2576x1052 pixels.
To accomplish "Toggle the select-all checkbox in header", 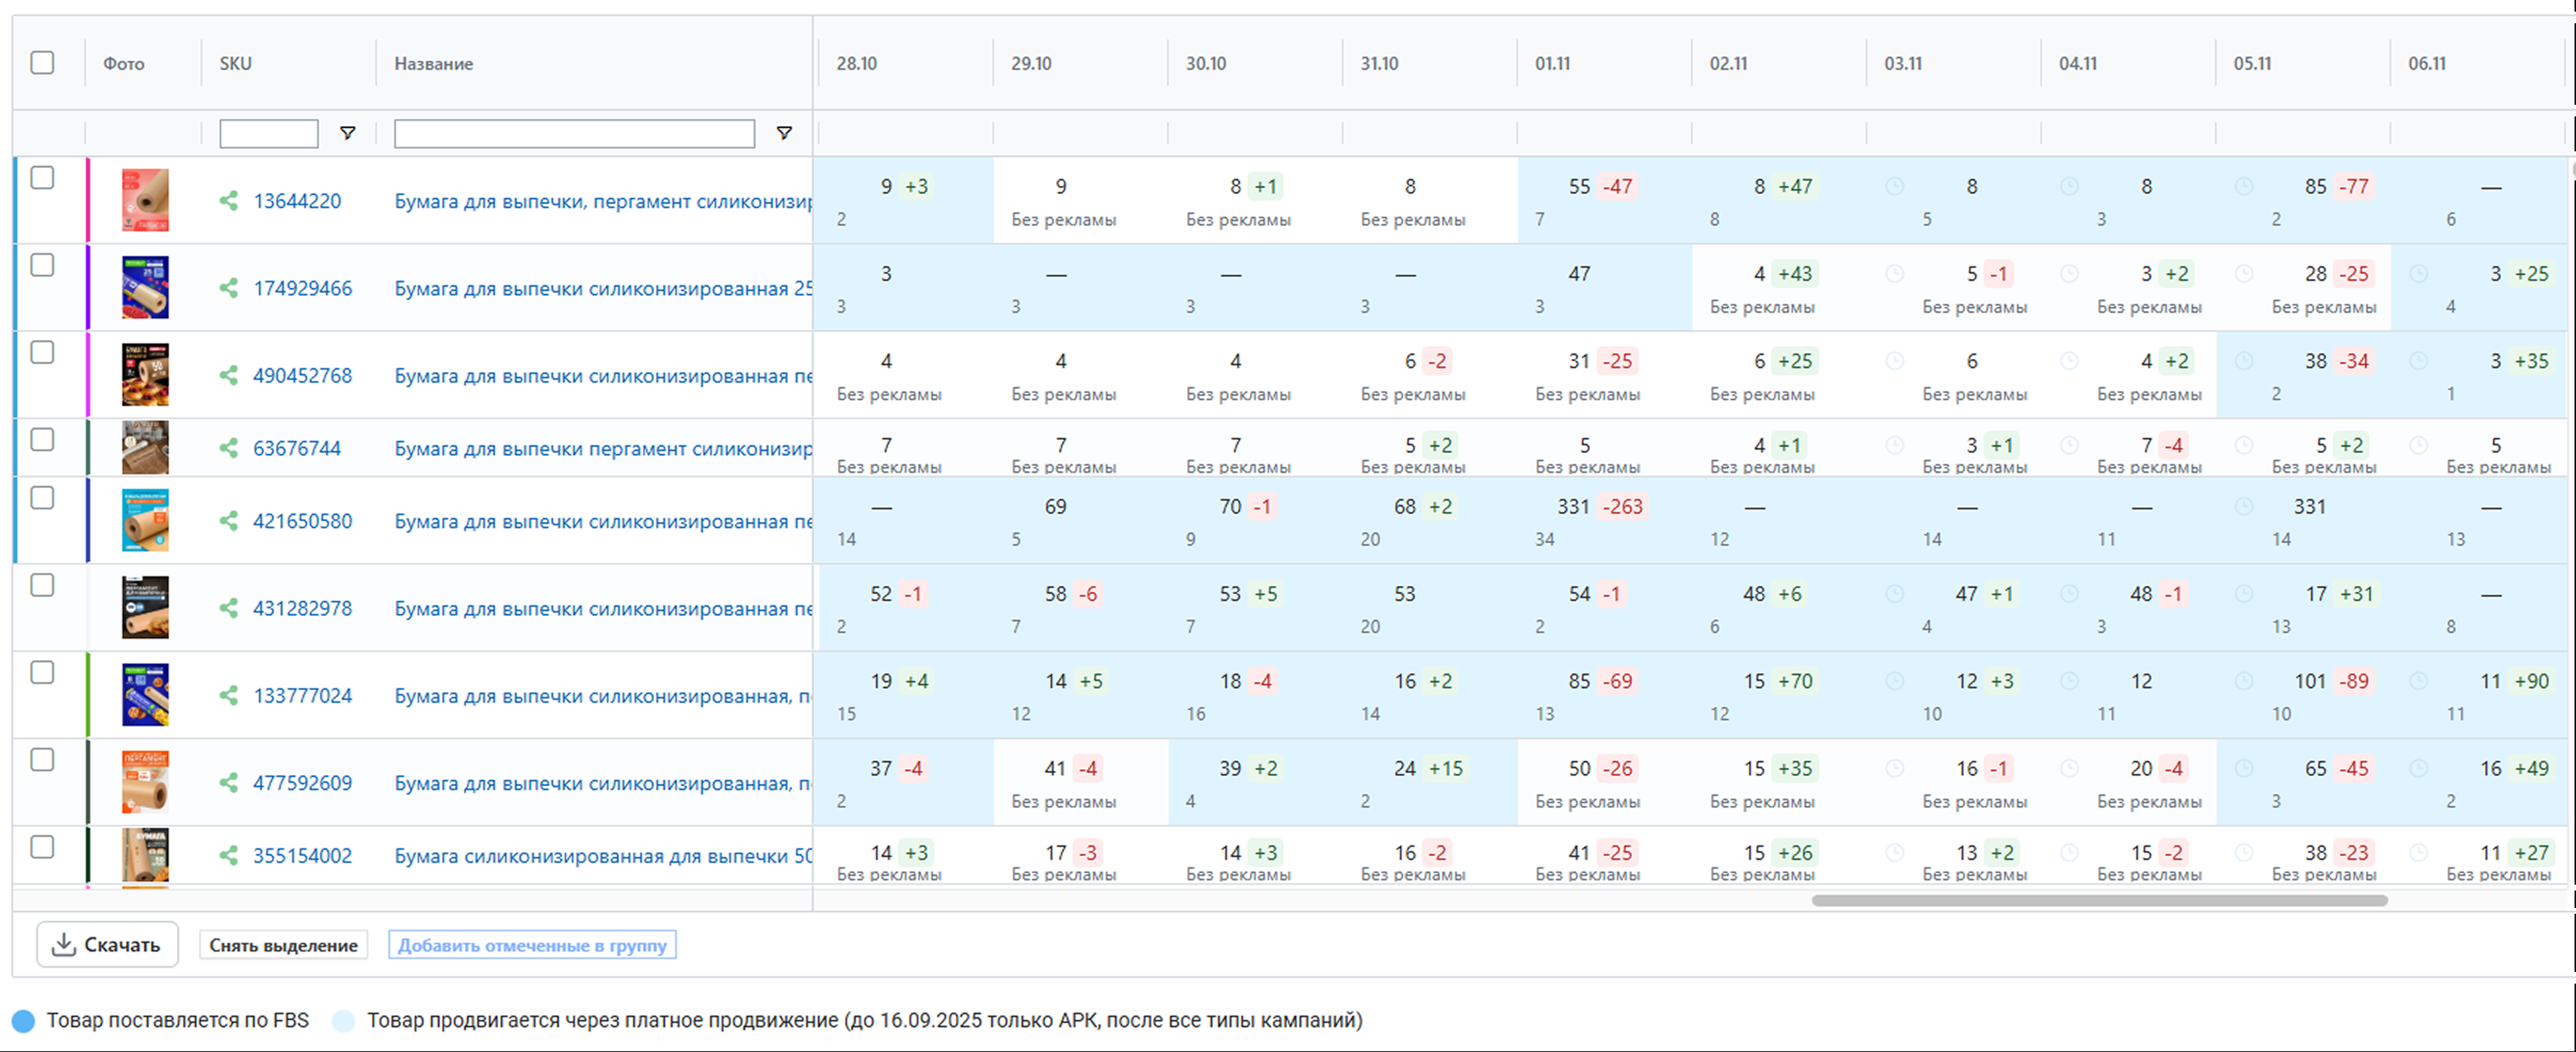I will [x=42, y=62].
